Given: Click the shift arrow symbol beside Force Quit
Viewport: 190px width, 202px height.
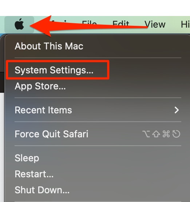Looking at the screenshot, I should coord(156,134).
